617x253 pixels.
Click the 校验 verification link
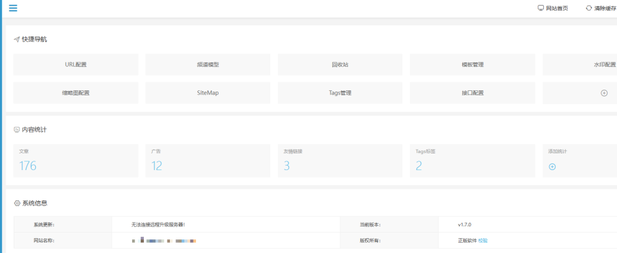[482, 240]
